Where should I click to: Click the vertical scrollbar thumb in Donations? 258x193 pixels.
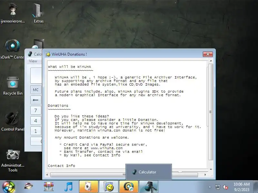[211, 112]
